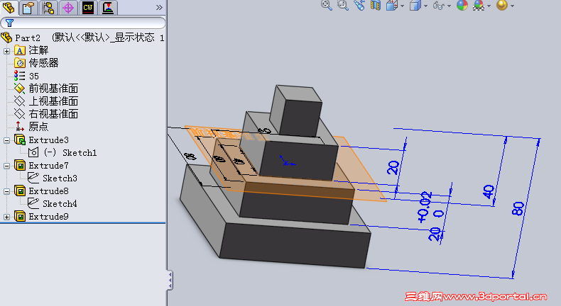Click the Display Style cube icon

pyautogui.click(x=415, y=5)
